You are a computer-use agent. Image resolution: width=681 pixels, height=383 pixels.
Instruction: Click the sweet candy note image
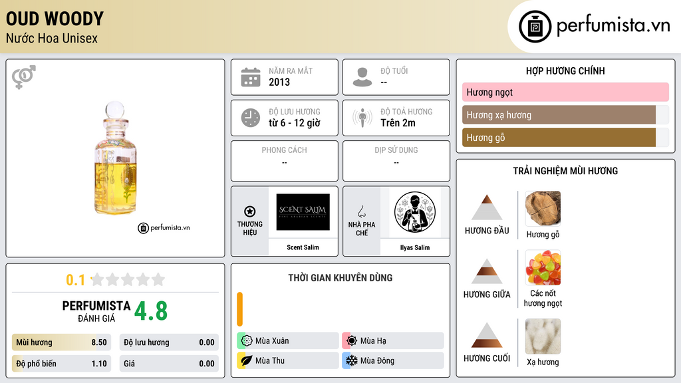(x=543, y=268)
